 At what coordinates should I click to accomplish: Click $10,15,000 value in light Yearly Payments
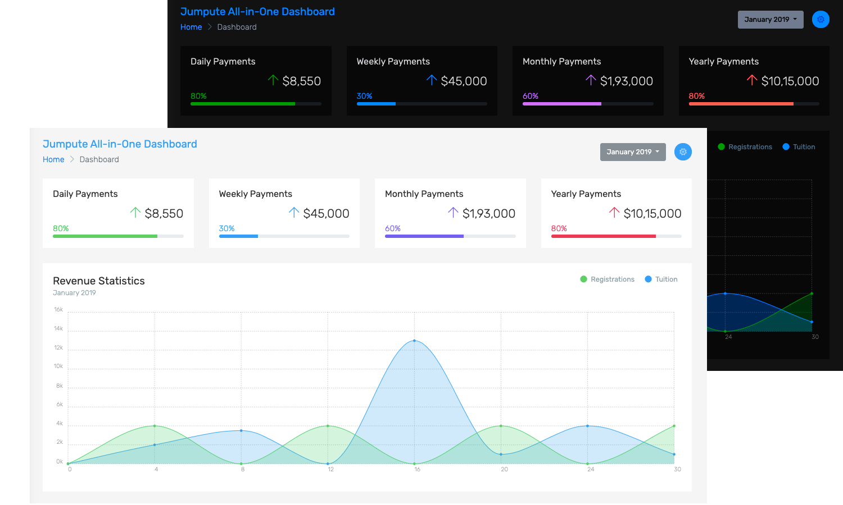click(x=652, y=213)
